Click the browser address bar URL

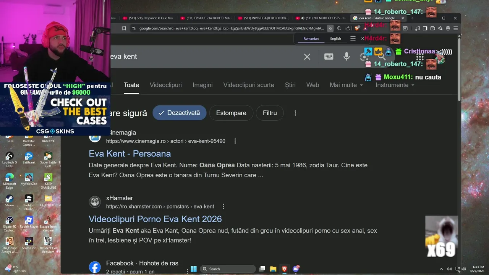(x=232, y=28)
